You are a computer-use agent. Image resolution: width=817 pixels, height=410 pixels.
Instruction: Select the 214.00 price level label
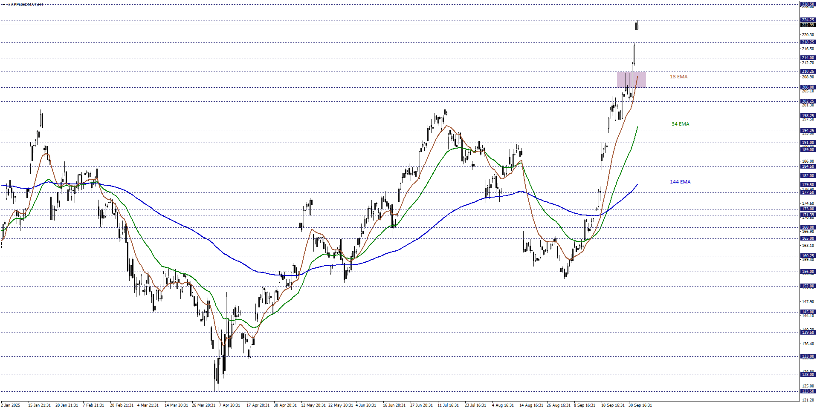807,57
